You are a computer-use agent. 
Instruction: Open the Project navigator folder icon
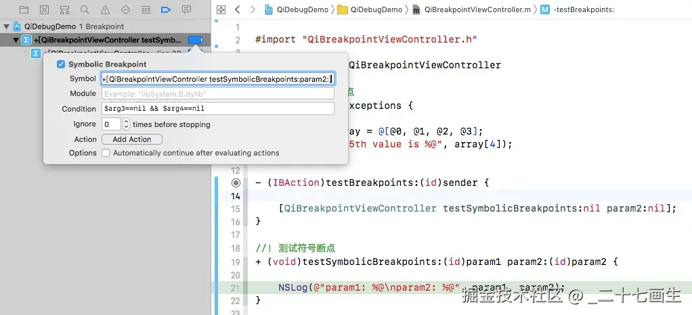[24, 9]
